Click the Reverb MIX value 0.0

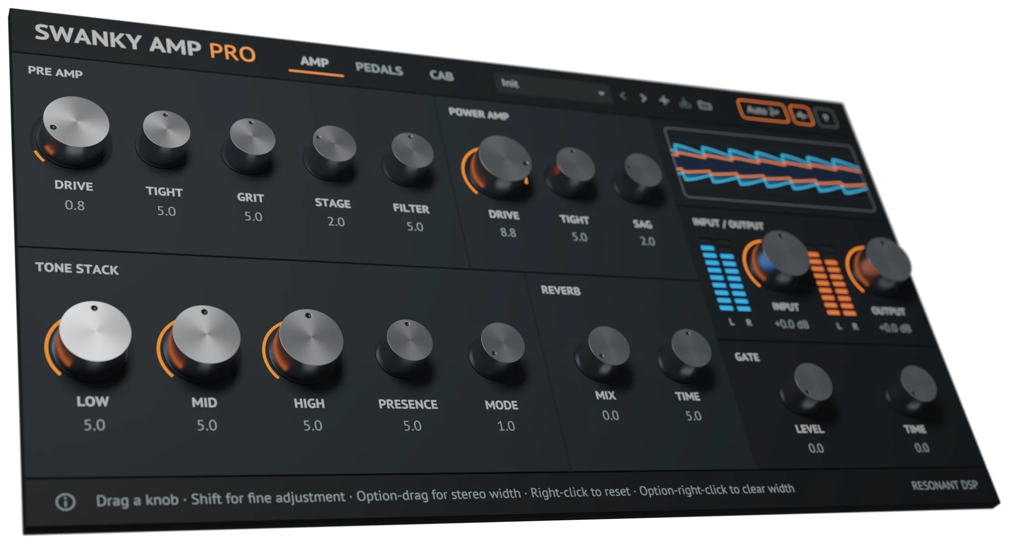pos(610,415)
